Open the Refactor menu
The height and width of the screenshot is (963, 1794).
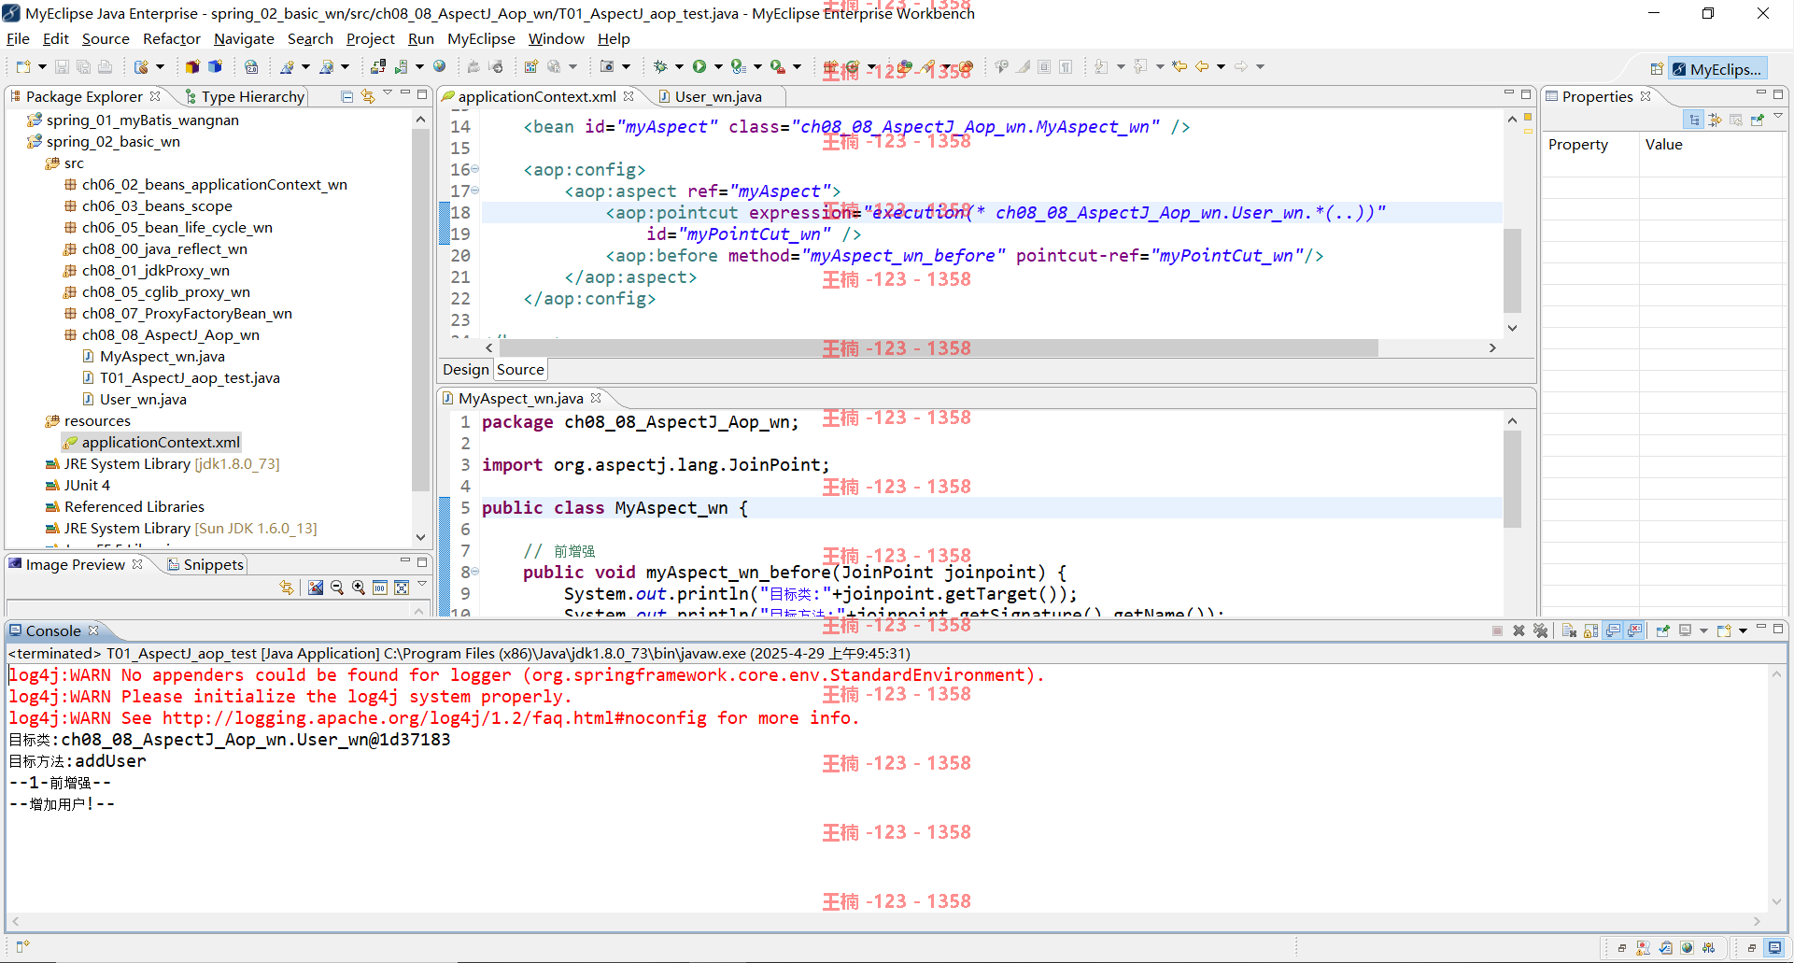[x=171, y=38]
